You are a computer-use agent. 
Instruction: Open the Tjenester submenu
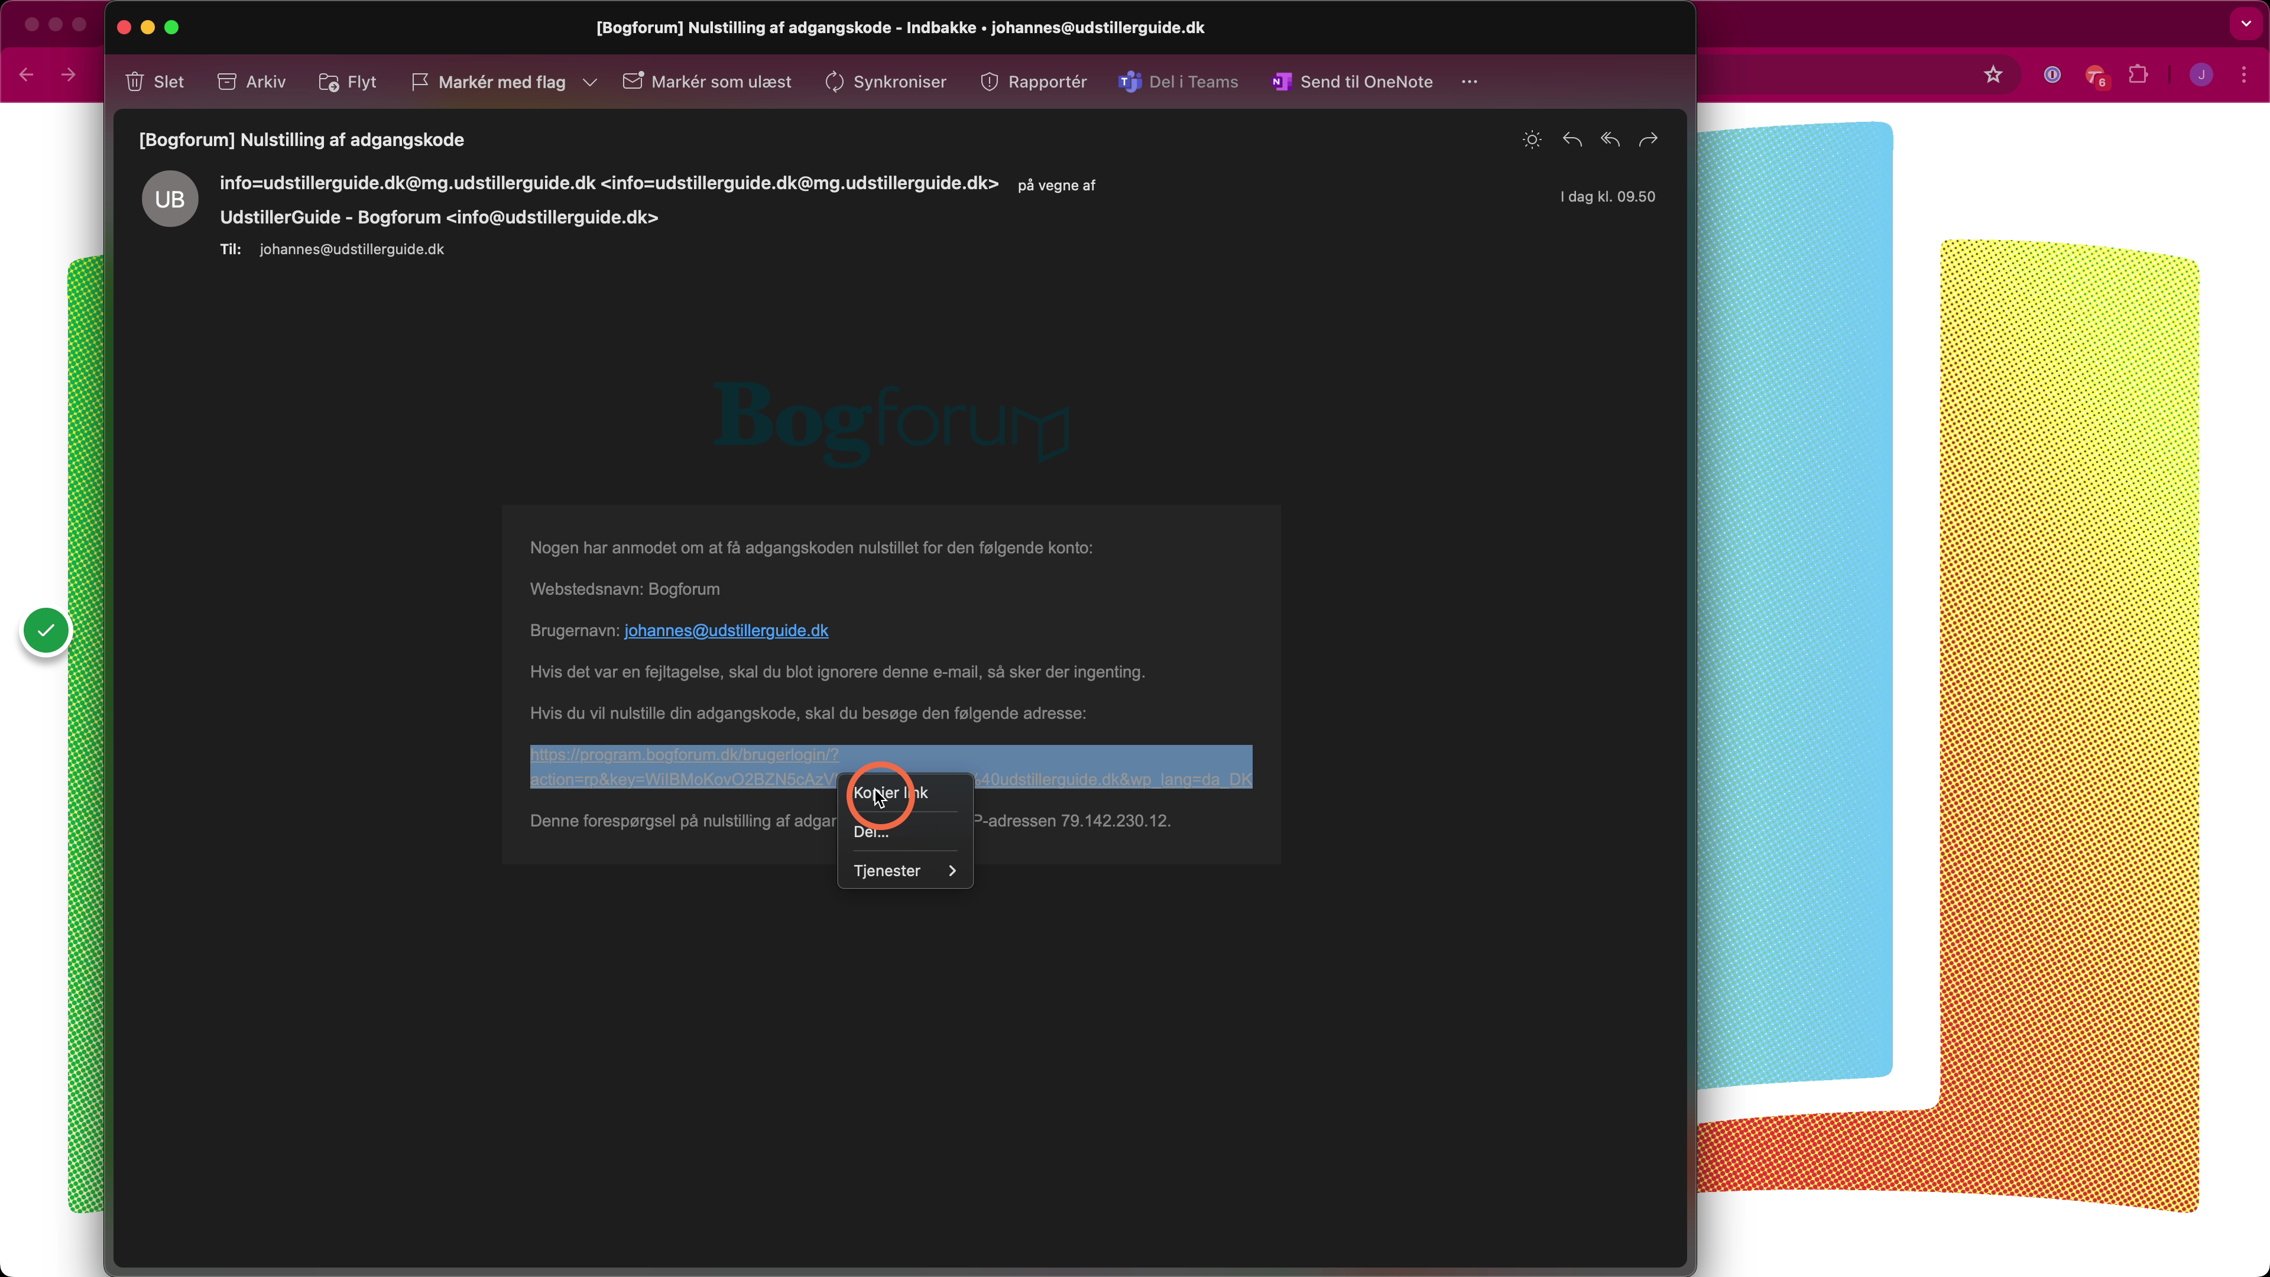point(905,871)
